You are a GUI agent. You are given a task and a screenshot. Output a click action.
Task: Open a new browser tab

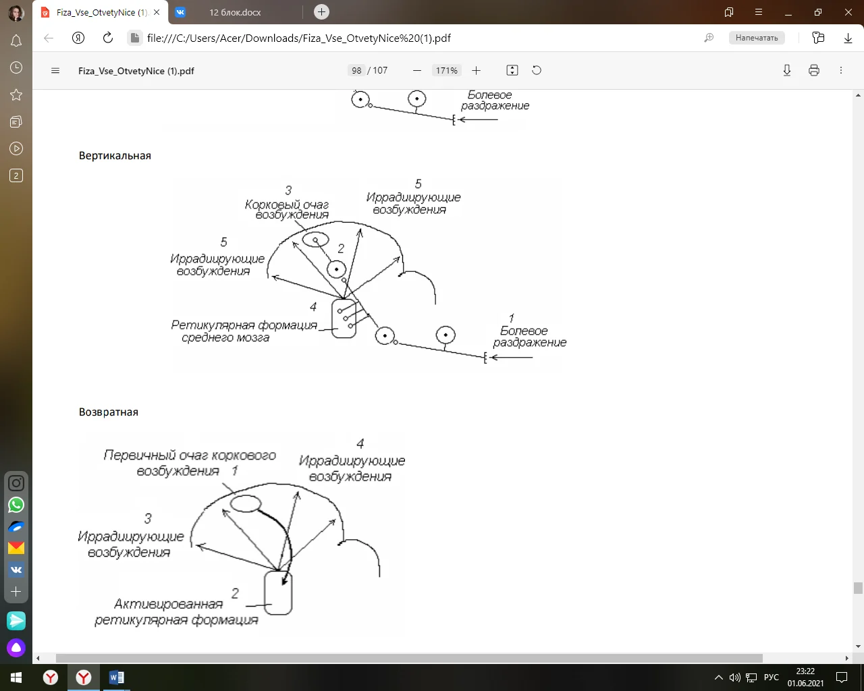pos(322,11)
